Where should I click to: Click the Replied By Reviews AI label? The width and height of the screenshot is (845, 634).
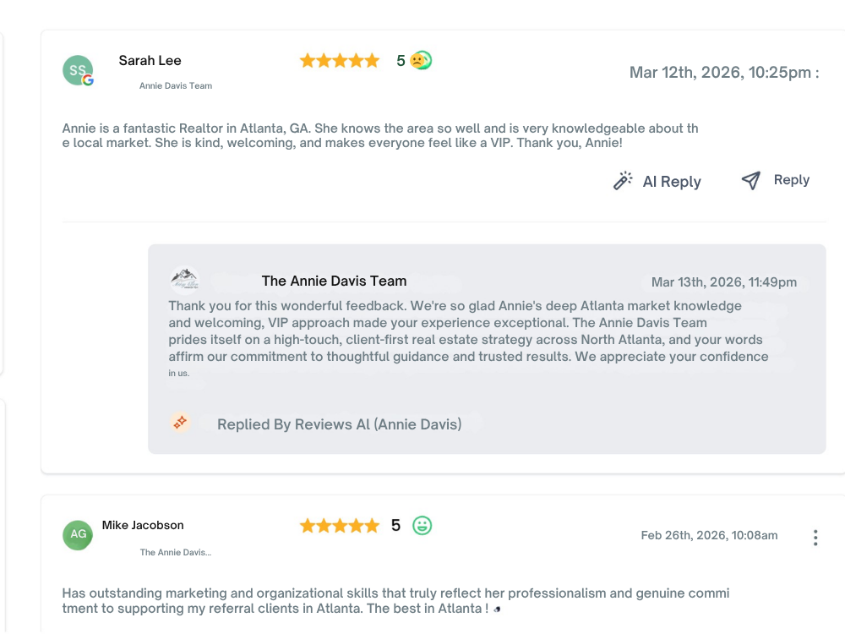339,424
